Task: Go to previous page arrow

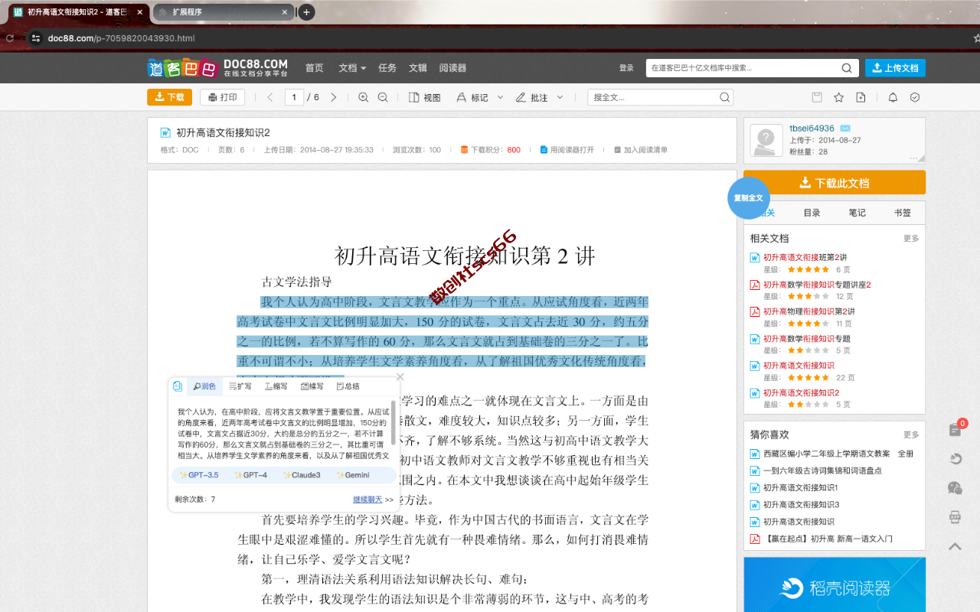Action: click(269, 97)
